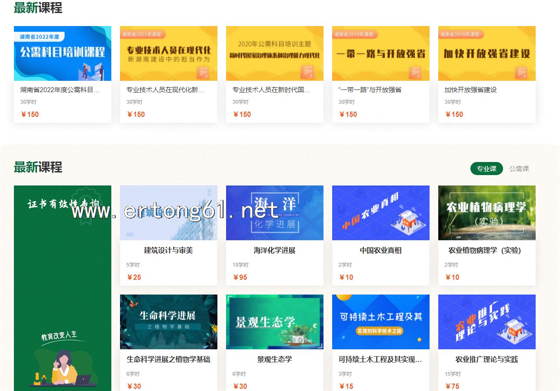
Task: Switch to the 专业课 tab
Action: 486,169
